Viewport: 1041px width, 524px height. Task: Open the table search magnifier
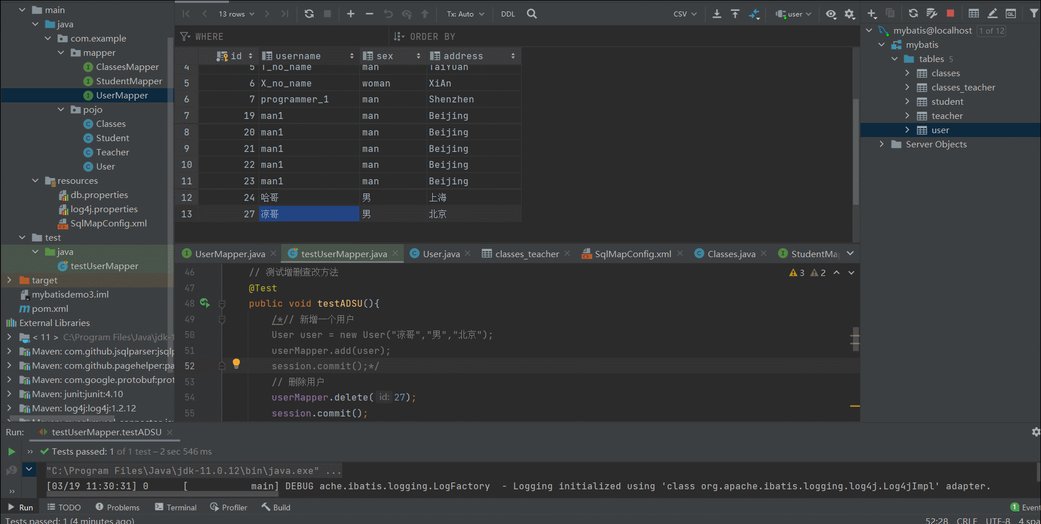tap(532, 14)
